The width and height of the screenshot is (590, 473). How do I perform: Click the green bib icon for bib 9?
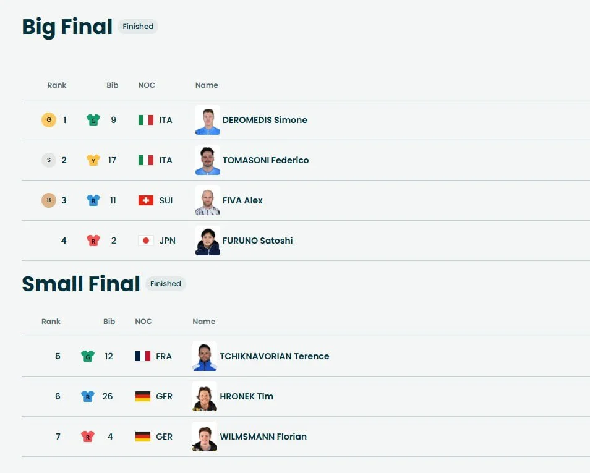point(93,120)
